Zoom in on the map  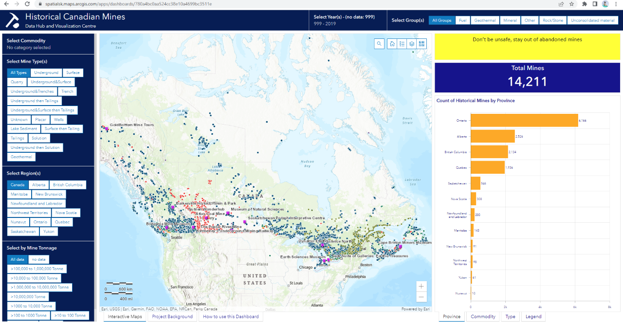[x=421, y=286]
